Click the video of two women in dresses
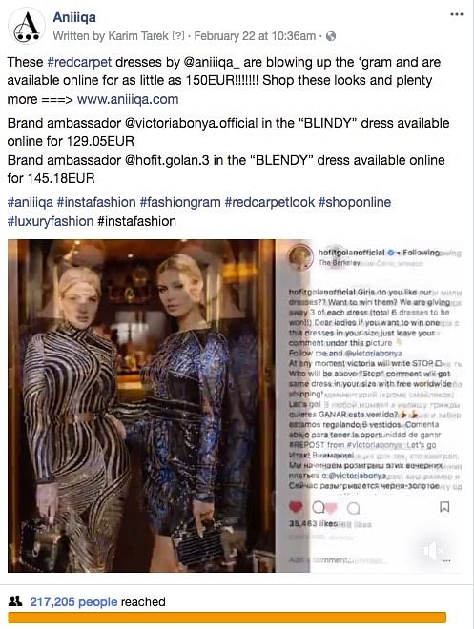Image resolution: width=474 pixels, height=629 pixels. [141, 406]
